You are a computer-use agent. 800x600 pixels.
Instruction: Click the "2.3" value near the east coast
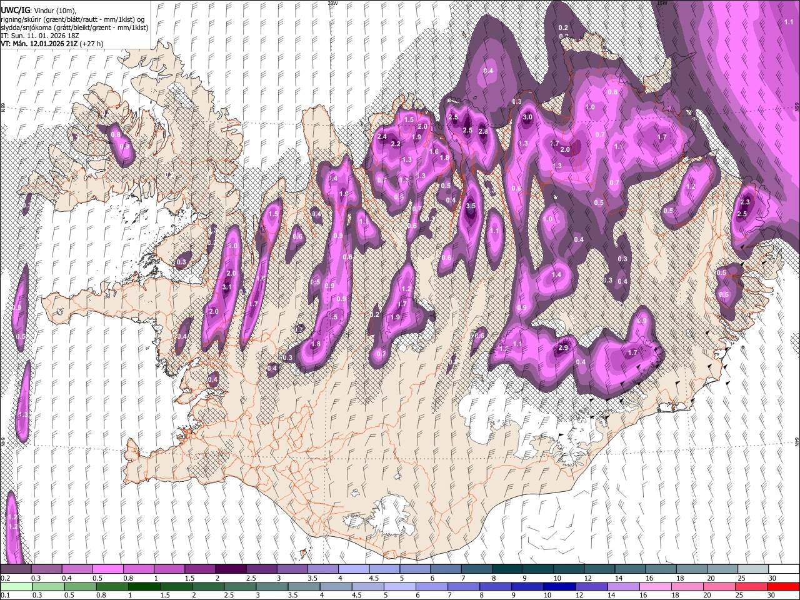click(744, 202)
